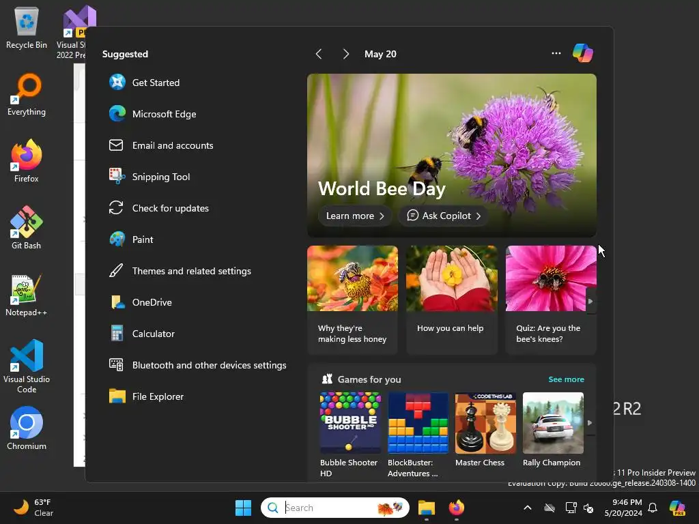Screen dimensions: 699x524
Task: Open Bubble Shooter HD game tile
Action: [350, 435]
